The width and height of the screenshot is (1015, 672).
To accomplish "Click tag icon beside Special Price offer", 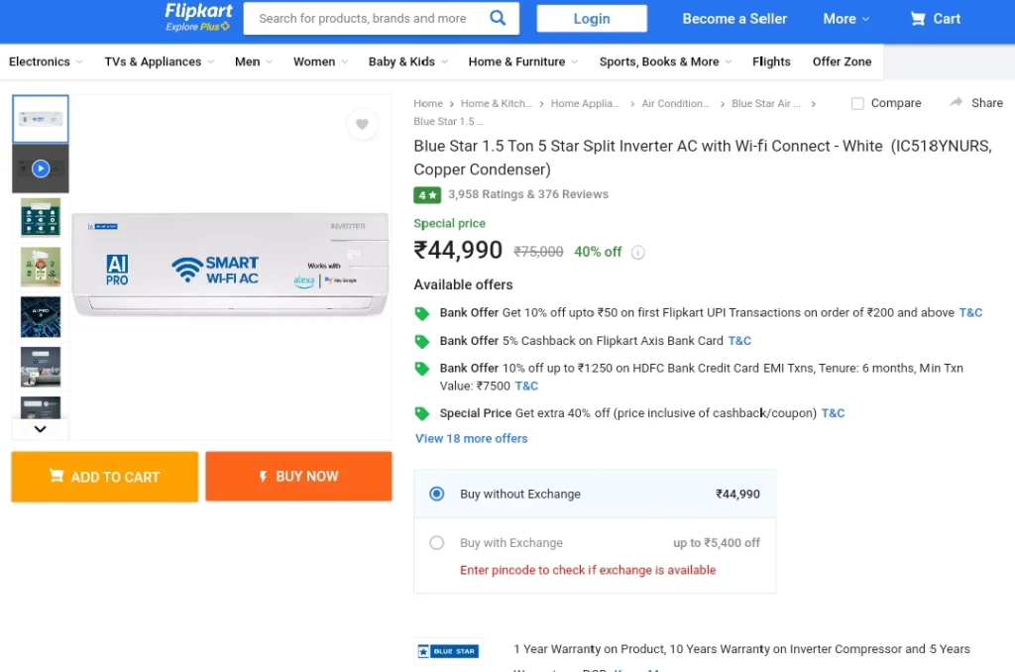I will point(421,413).
